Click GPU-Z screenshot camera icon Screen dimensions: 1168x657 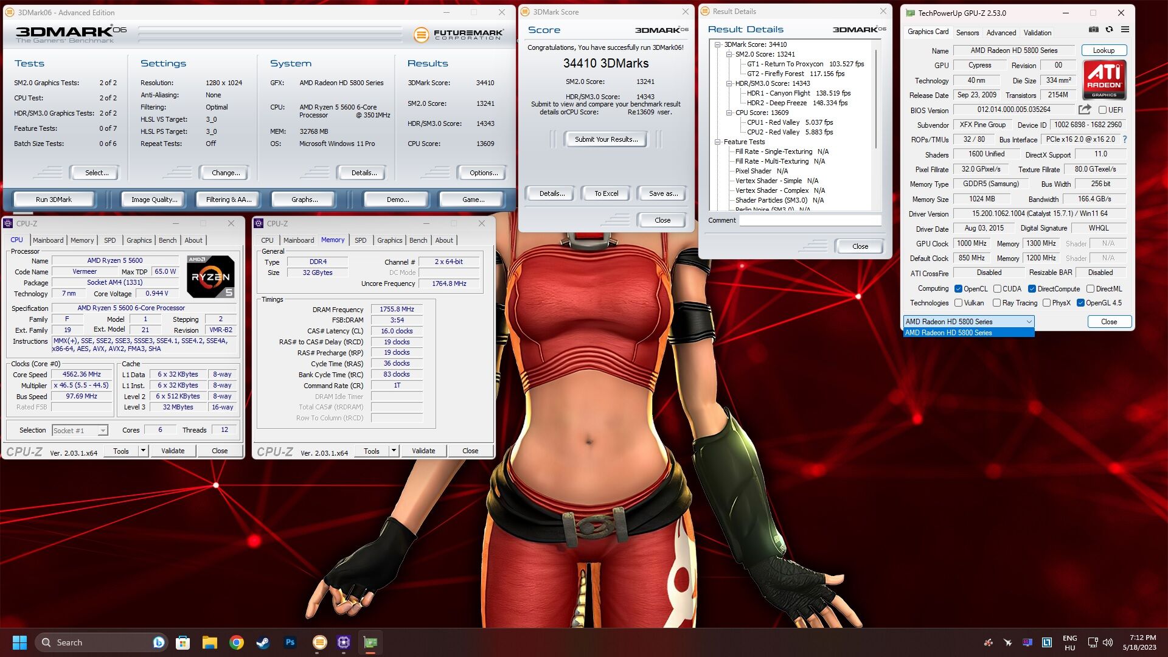(x=1094, y=29)
